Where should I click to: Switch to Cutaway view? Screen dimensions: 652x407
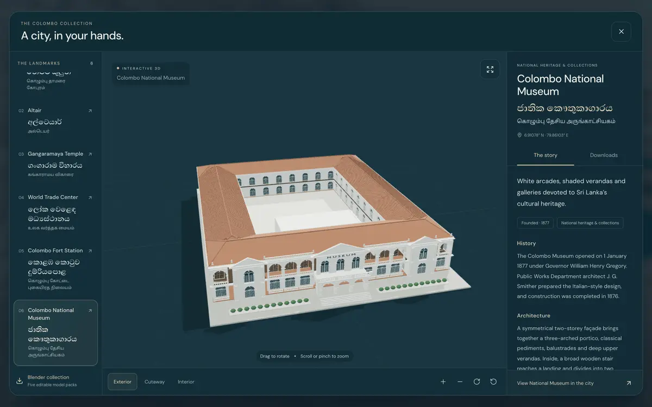pyautogui.click(x=154, y=381)
